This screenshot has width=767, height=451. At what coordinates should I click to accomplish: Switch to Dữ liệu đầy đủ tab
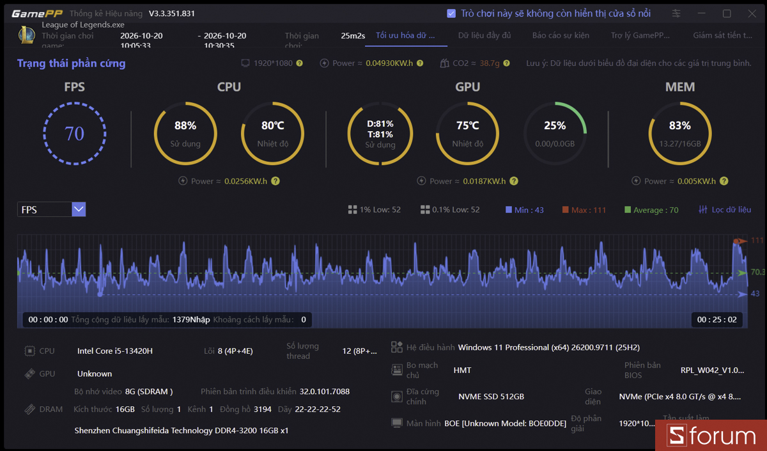click(x=484, y=35)
